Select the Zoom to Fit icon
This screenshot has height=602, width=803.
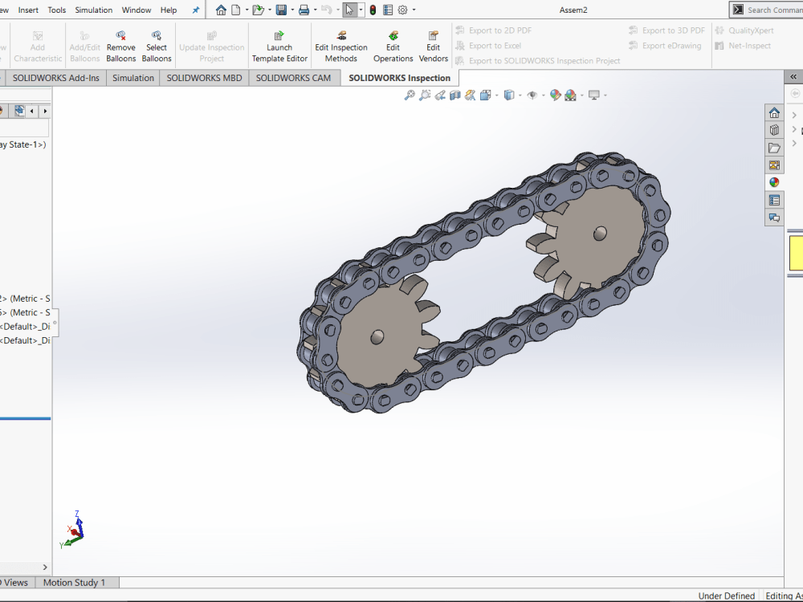click(x=410, y=94)
